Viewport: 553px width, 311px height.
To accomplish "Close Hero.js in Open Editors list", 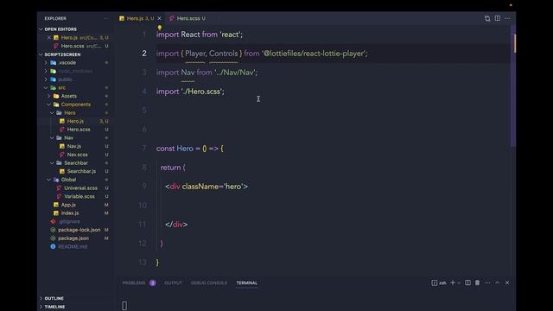I will [x=49, y=37].
